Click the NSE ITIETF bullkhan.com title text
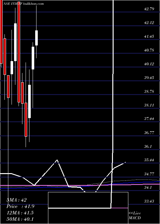Image resolution: width=160 pixels, height=224 pixels. point(24,4)
